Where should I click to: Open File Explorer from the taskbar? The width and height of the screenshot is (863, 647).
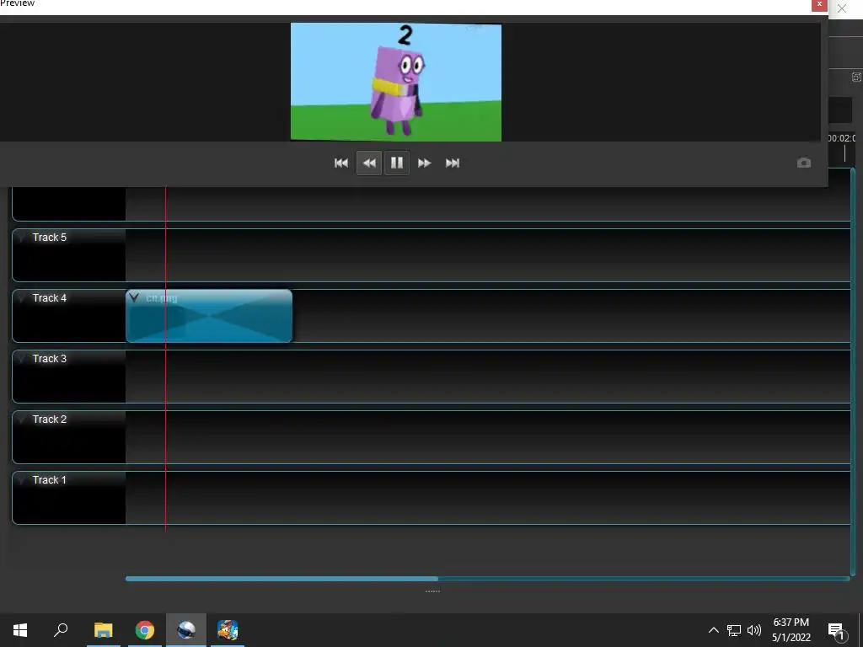(103, 630)
